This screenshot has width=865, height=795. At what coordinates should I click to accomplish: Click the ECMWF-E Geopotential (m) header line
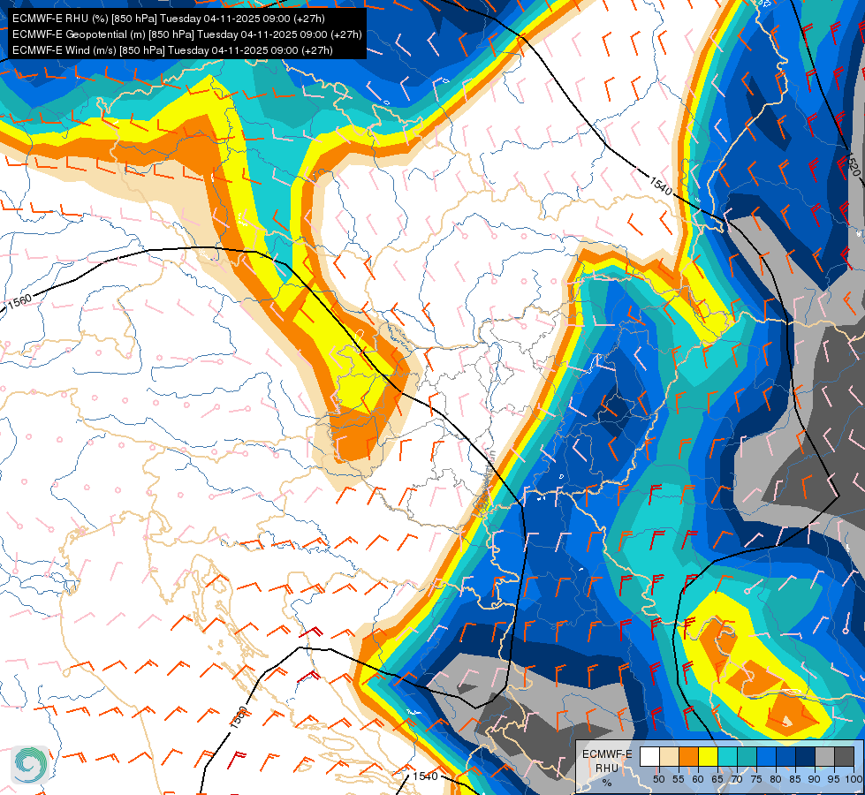click(187, 34)
